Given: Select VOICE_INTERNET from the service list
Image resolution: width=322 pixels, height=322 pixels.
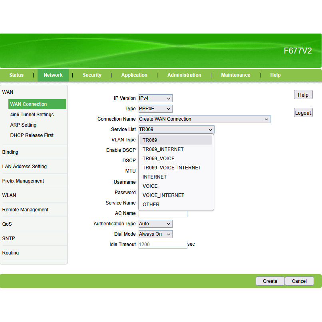Looking at the screenshot, I should tap(163, 195).
